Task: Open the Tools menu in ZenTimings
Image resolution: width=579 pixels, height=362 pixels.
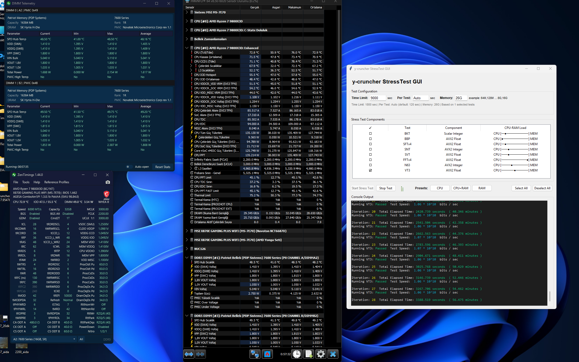Action: point(26,182)
